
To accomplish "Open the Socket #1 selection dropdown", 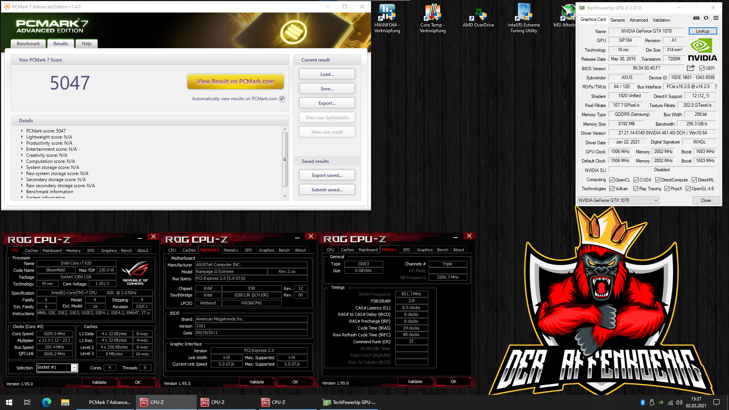I will click(57, 367).
